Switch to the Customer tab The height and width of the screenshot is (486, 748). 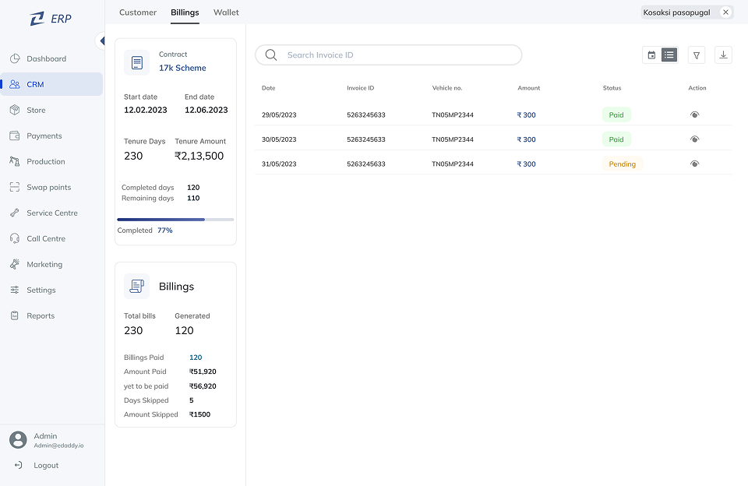pos(138,12)
